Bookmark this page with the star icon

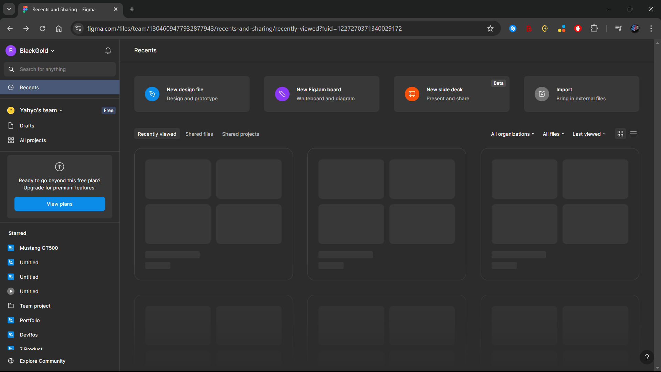(490, 29)
